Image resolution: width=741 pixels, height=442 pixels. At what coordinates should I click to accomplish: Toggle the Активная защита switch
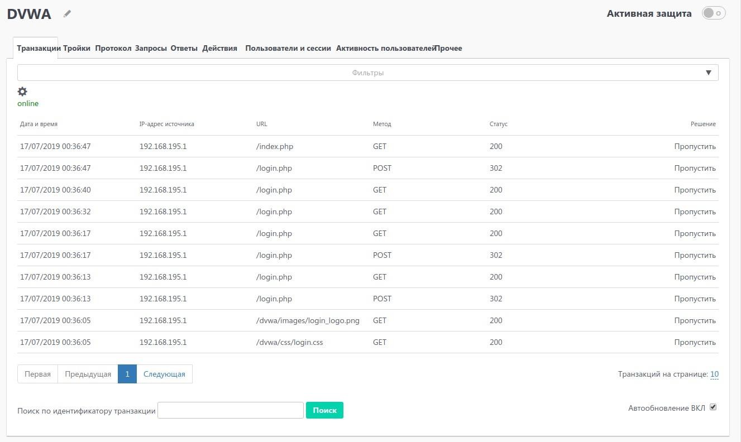[x=714, y=13]
